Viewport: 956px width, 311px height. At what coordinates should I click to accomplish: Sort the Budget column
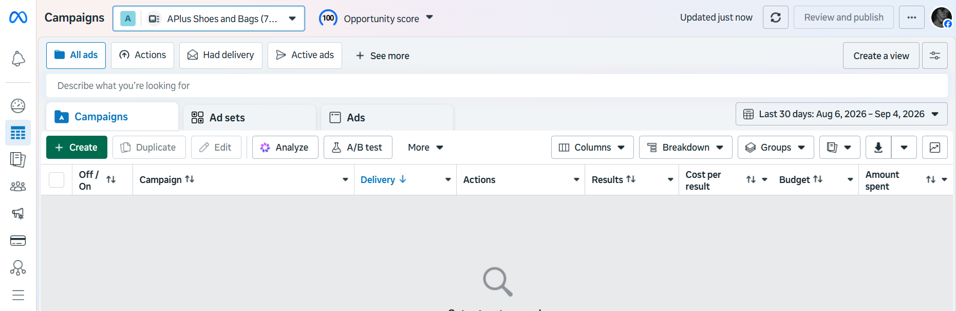[x=818, y=179]
